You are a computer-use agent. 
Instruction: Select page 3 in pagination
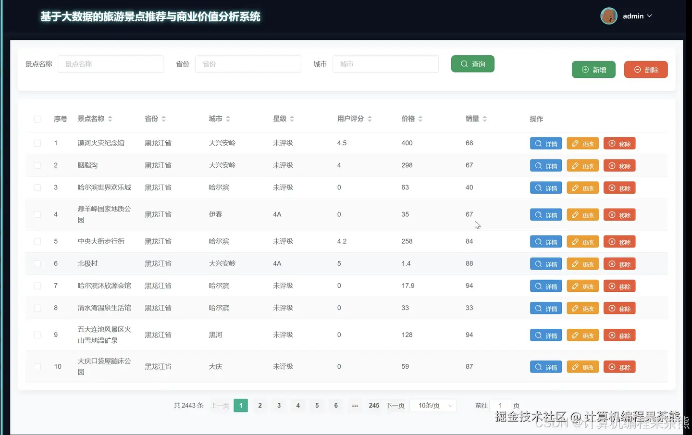[x=279, y=405]
